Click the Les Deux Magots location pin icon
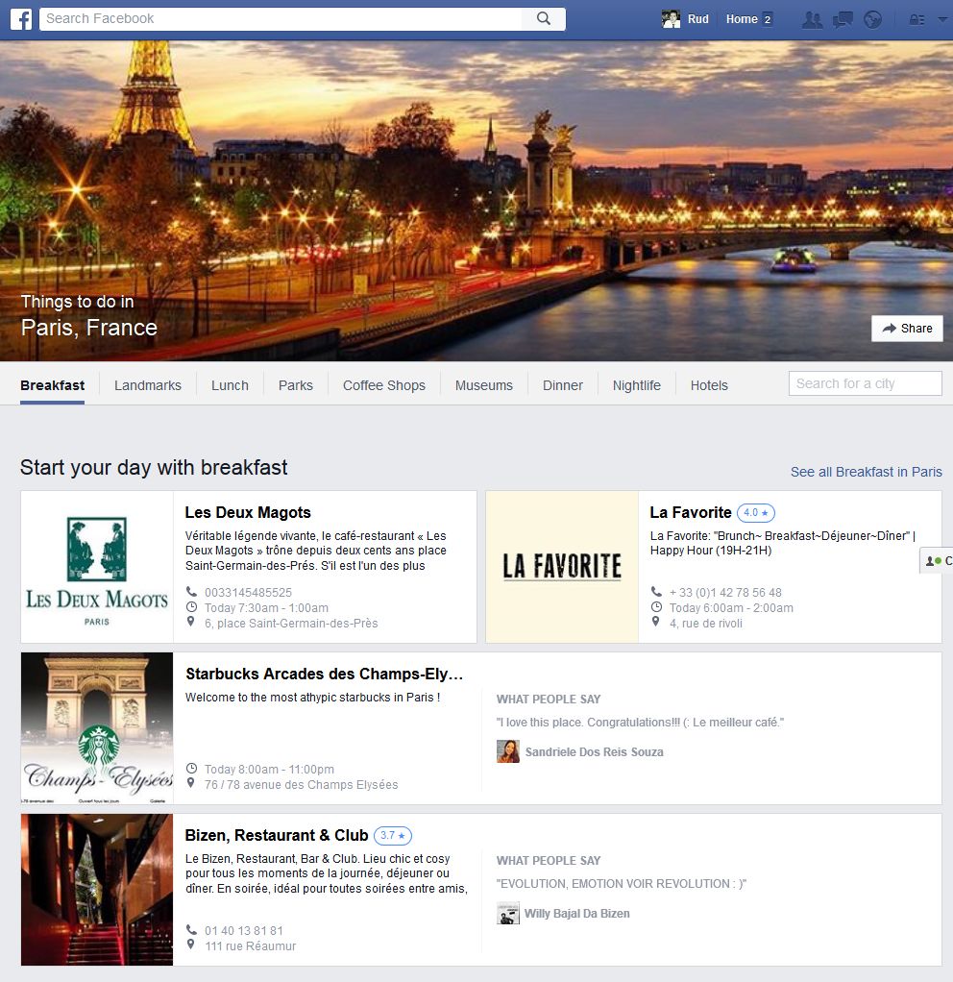953x982 pixels. pyautogui.click(x=191, y=622)
